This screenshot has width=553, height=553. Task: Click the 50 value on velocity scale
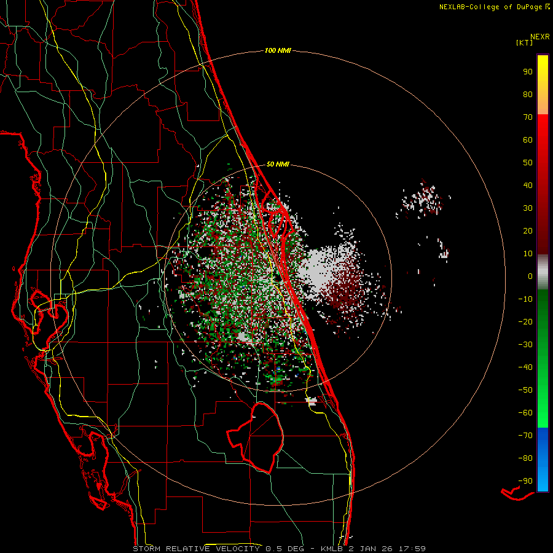528,163
